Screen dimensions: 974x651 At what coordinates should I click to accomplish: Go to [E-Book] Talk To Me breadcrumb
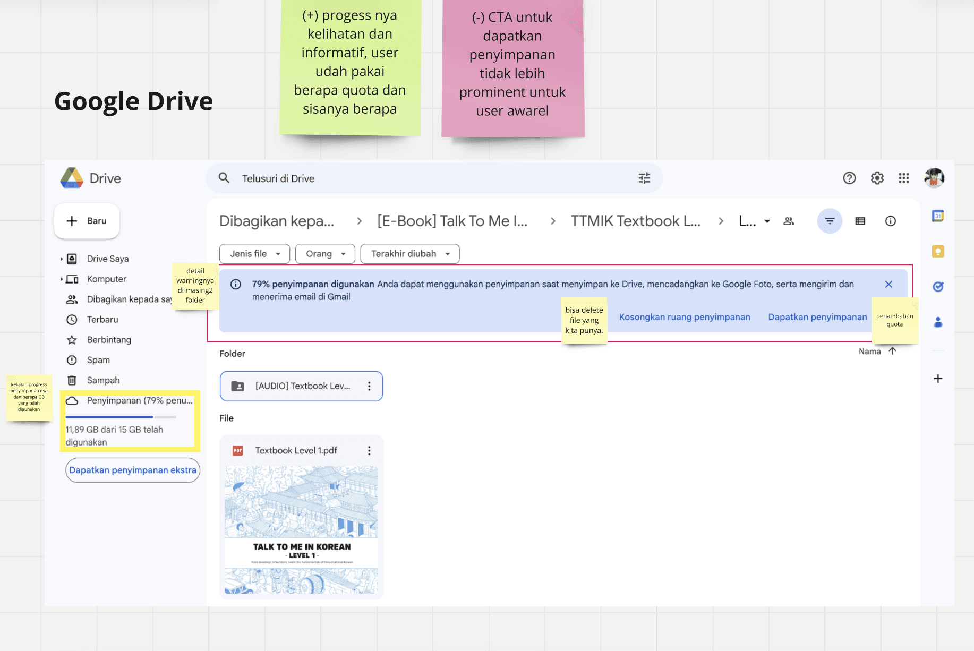pos(452,221)
